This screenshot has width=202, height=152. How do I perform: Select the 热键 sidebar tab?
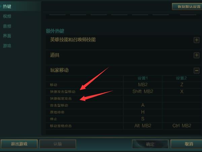point(7,6)
